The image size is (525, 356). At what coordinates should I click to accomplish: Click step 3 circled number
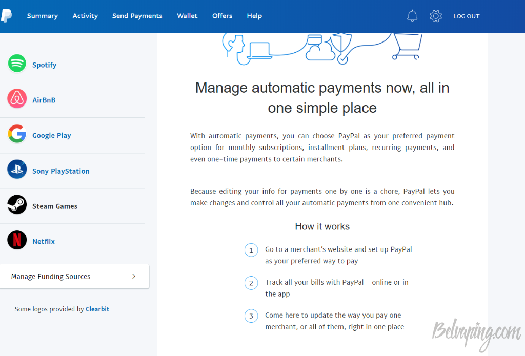(251, 316)
